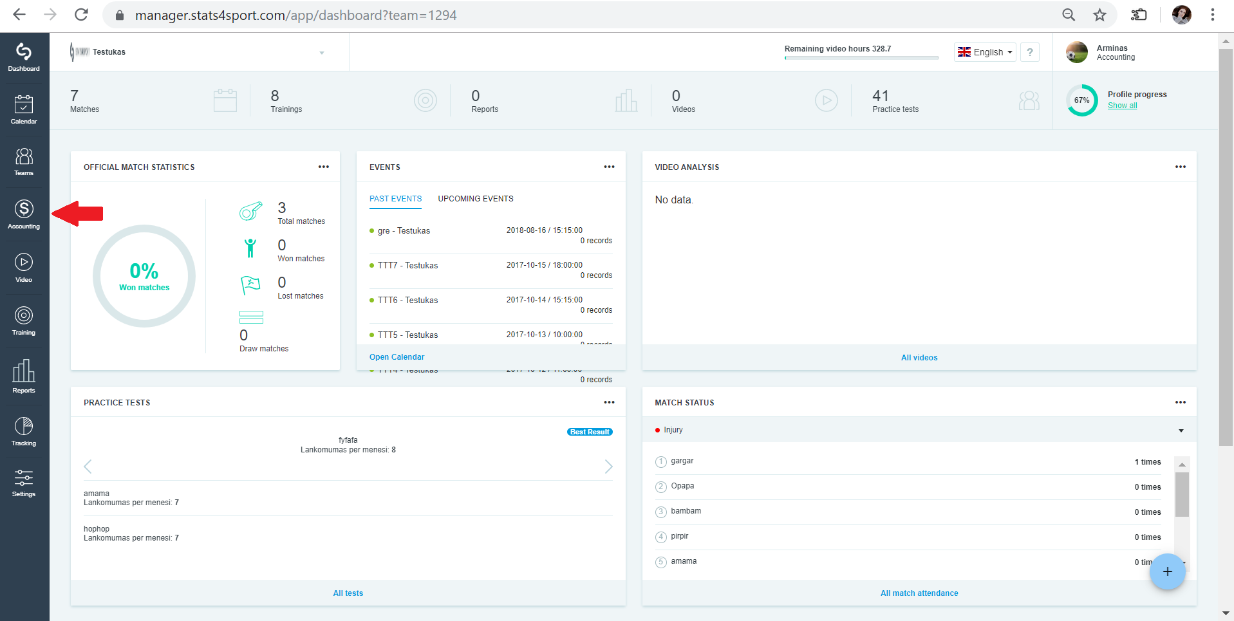
Task: Click Show all under Profile progress
Action: tap(1122, 106)
